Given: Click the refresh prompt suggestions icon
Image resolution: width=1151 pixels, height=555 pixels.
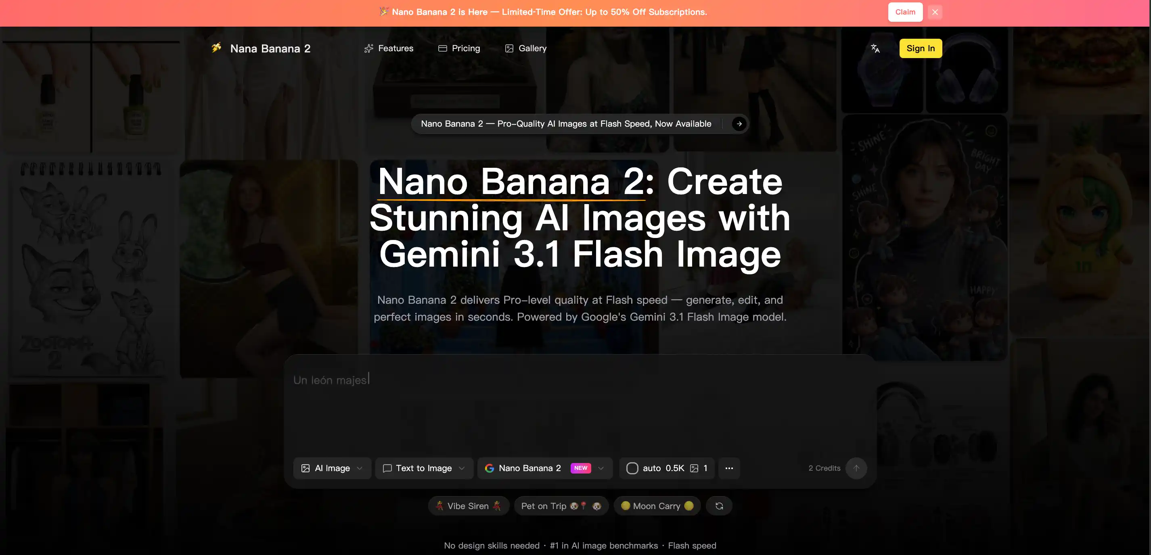Looking at the screenshot, I should coord(719,505).
